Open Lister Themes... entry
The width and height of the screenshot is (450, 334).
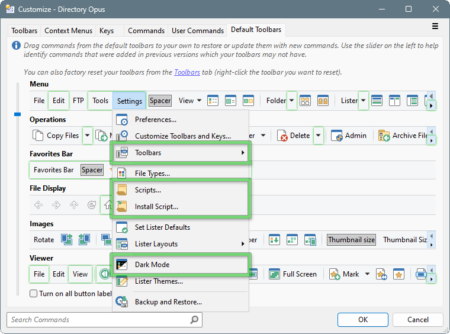click(x=181, y=281)
